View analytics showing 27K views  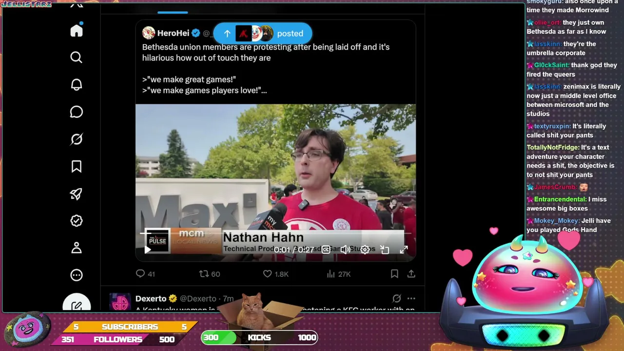pyautogui.click(x=339, y=274)
